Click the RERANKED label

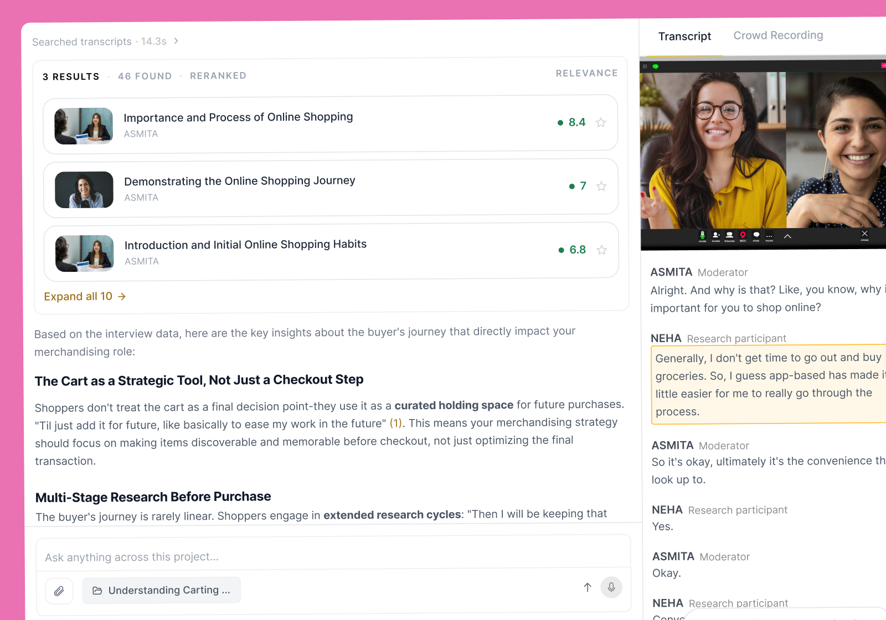(218, 76)
